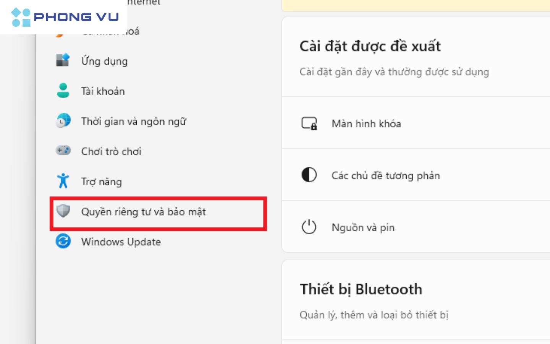Image resolution: width=550 pixels, height=344 pixels.
Task: Click the Thiết bị Bluetooth card heading
Action: (361, 289)
